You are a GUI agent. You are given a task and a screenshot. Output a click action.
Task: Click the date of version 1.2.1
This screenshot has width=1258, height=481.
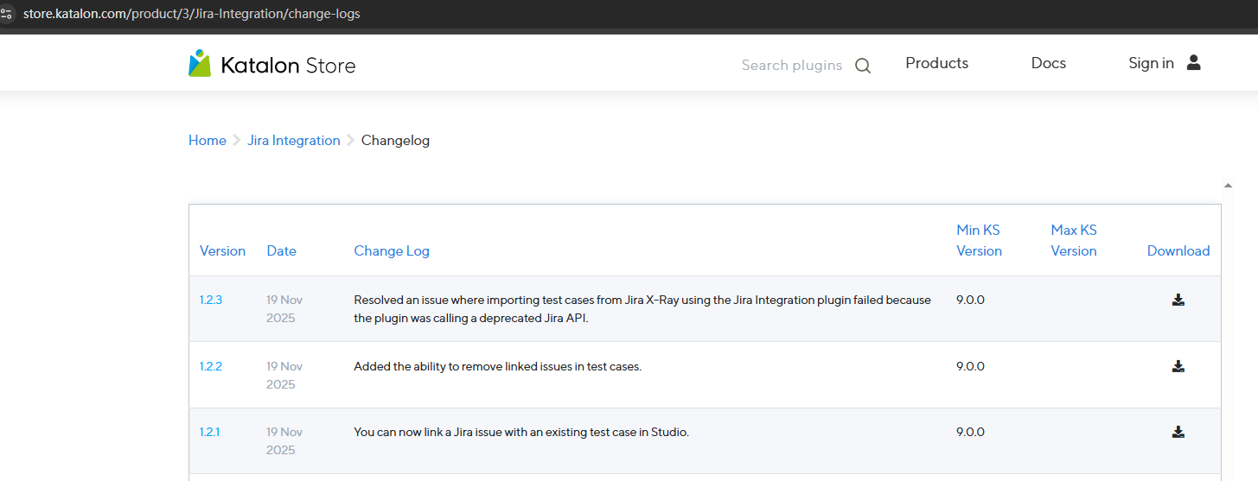tap(284, 440)
